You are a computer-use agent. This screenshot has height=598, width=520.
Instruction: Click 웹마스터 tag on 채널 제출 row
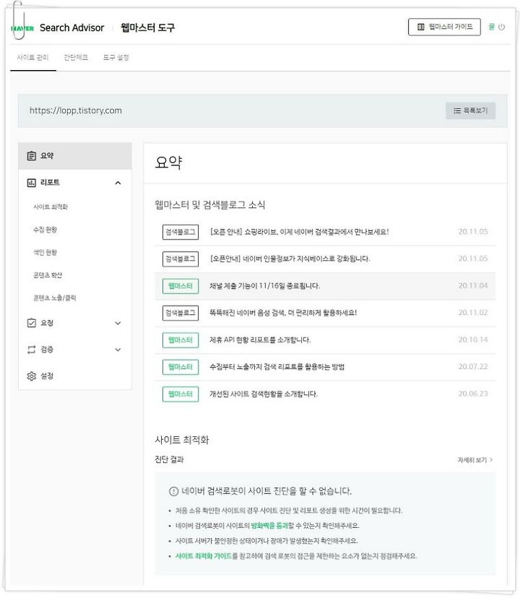(x=181, y=286)
